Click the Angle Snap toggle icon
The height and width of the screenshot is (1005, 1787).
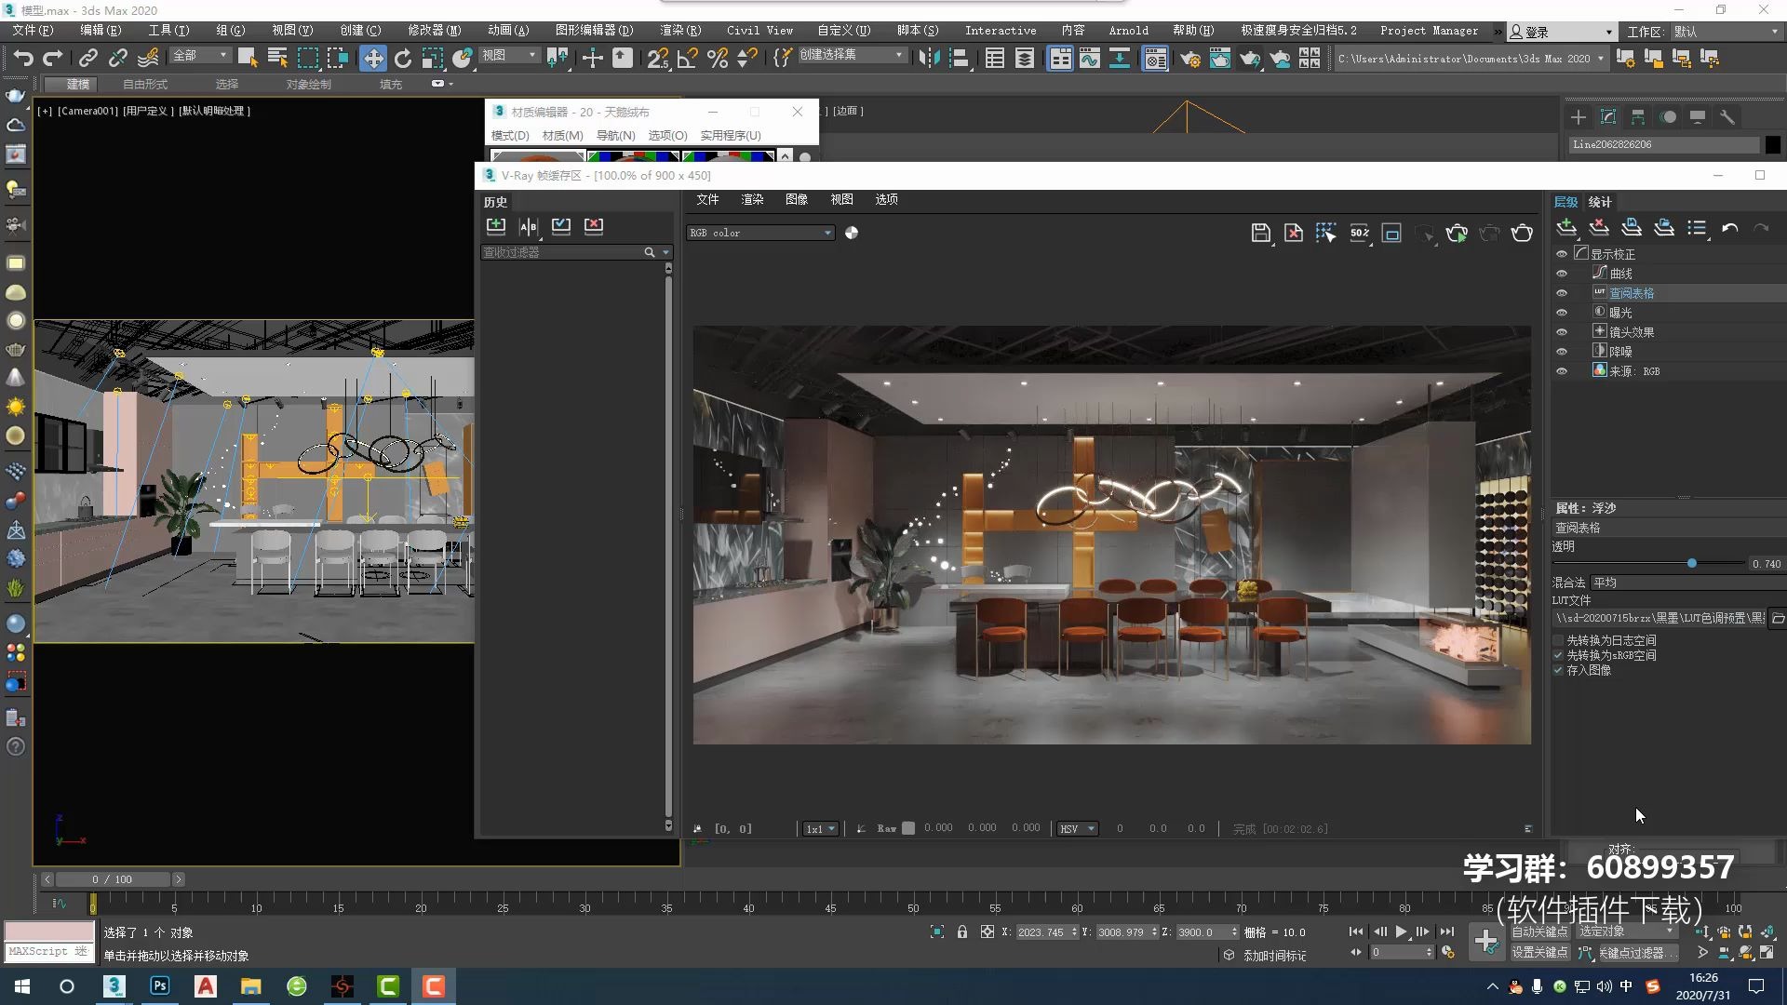pos(688,59)
